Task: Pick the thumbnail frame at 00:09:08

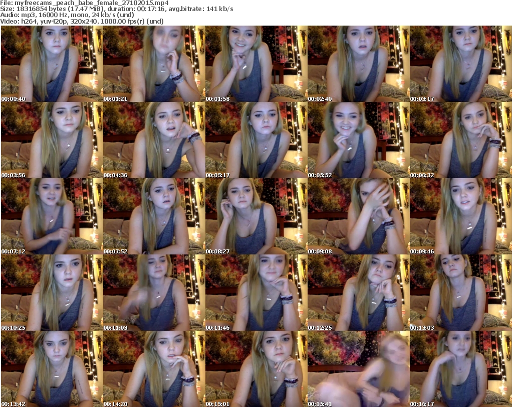Action: click(359, 217)
